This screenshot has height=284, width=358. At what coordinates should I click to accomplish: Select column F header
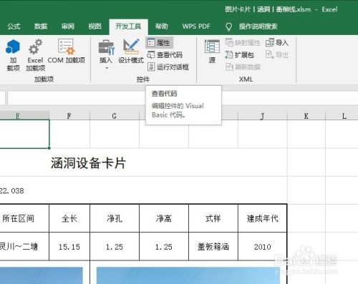pyautogui.click(x=69, y=116)
